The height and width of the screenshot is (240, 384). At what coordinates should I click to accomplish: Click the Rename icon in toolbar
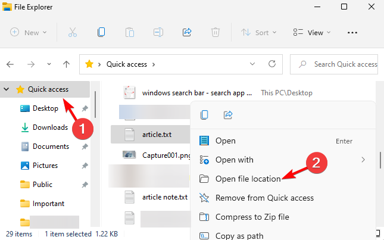[x=158, y=32]
